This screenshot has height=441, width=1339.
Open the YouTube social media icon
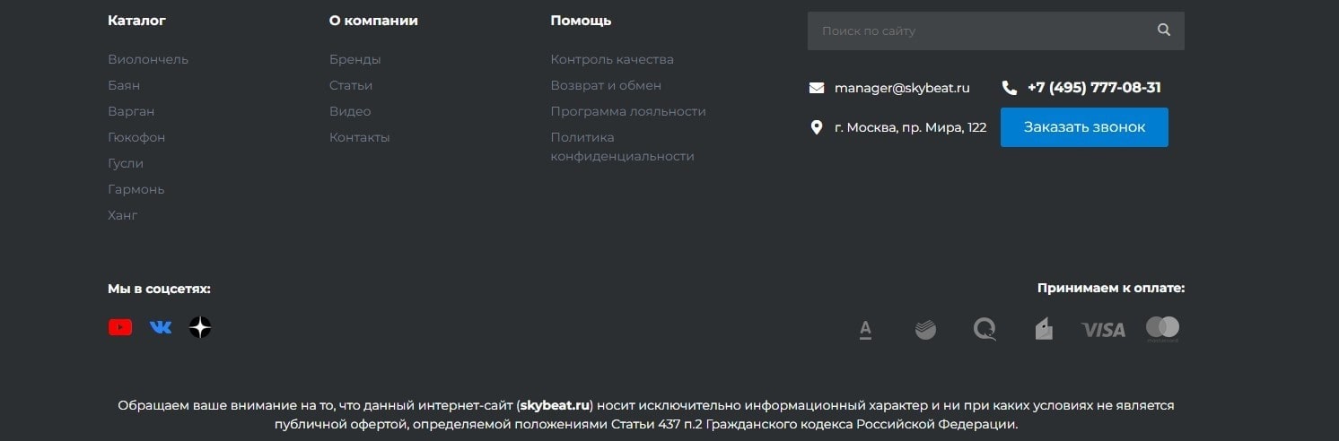tap(120, 327)
